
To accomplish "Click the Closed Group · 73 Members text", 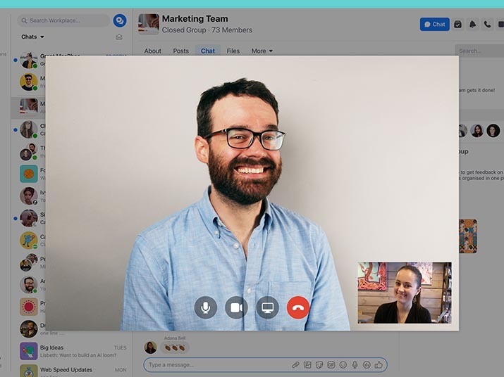I will pos(207,30).
